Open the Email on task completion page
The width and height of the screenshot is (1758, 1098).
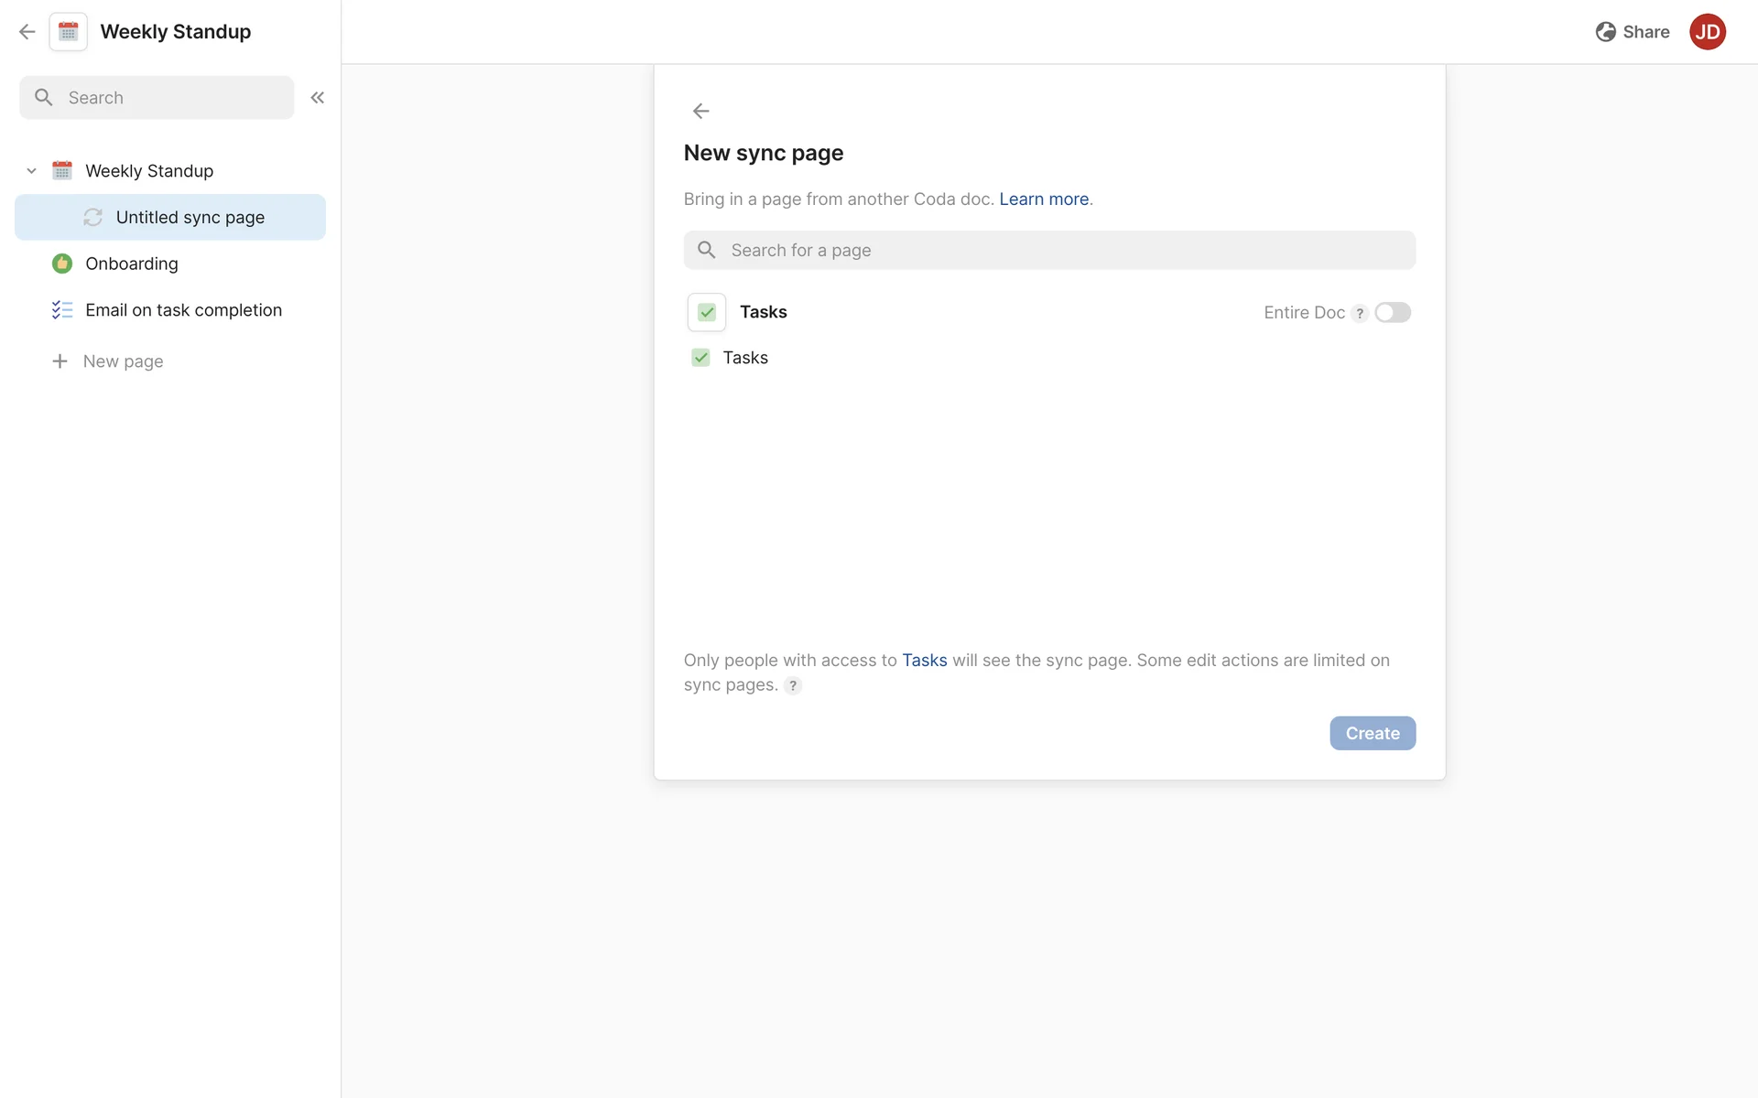click(x=183, y=310)
